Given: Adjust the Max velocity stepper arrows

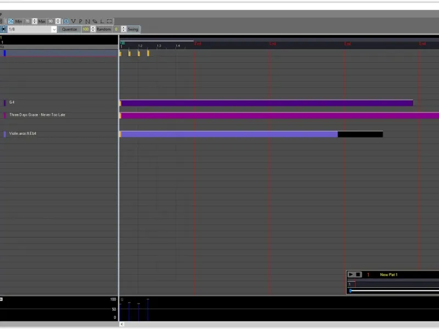Looking at the screenshot, I should click(58, 21).
